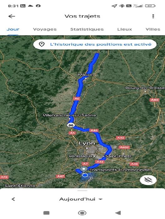
Task: Tap the Android recent apps square button
Action: [46, 213]
